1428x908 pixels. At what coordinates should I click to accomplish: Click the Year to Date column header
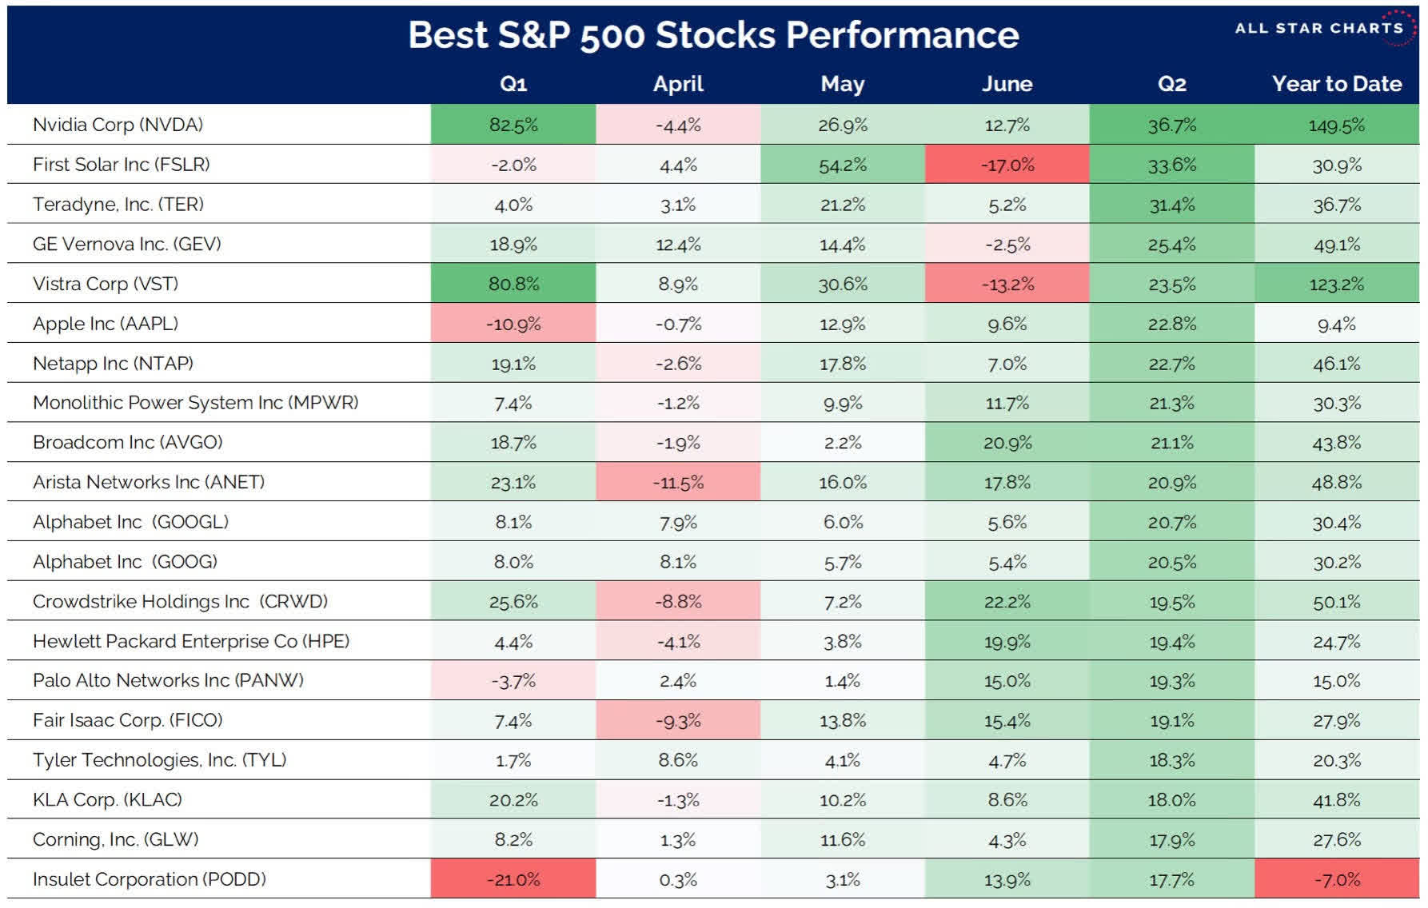point(1336,84)
